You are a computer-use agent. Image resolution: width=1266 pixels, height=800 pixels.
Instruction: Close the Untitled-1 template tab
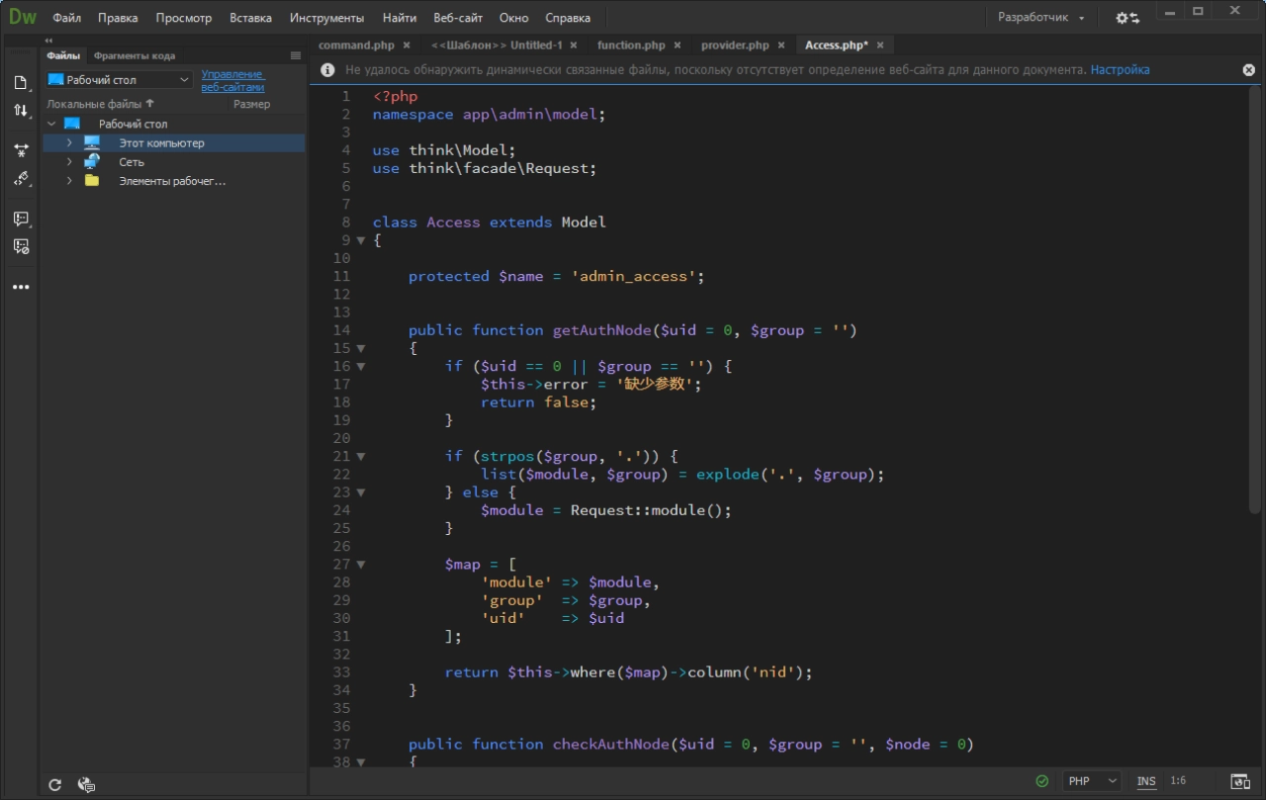[x=575, y=45]
